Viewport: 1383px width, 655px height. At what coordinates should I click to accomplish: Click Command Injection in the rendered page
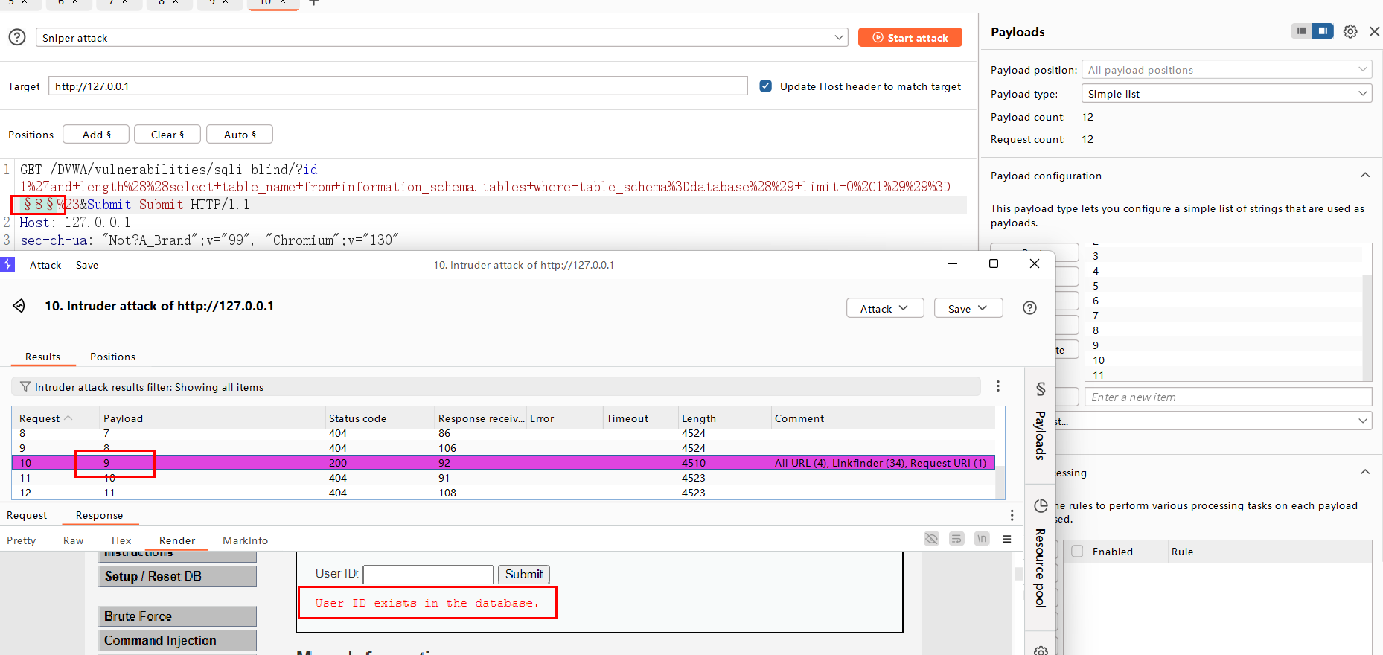pos(178,640)
